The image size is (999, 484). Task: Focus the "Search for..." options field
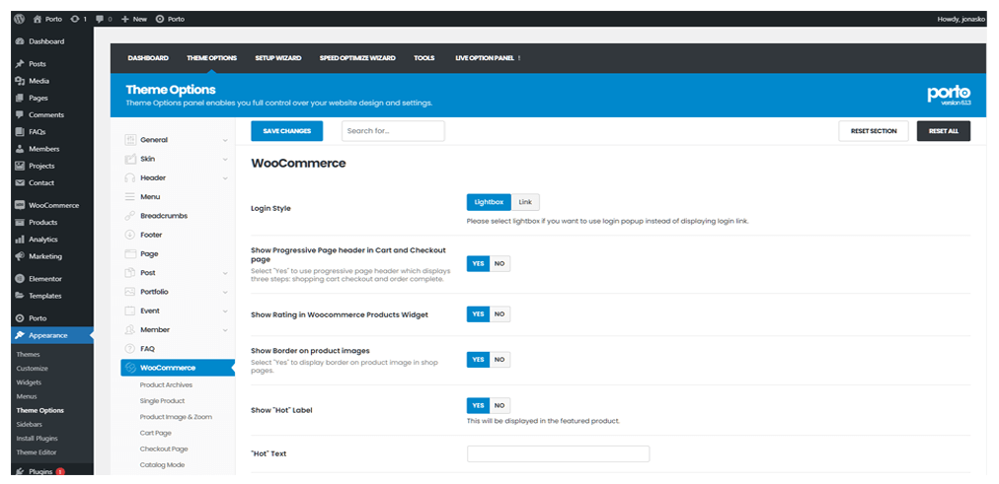[393, 131]
